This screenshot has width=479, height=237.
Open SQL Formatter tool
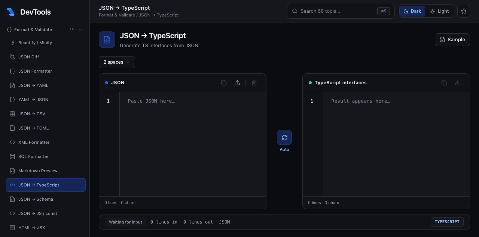point(46,157)
